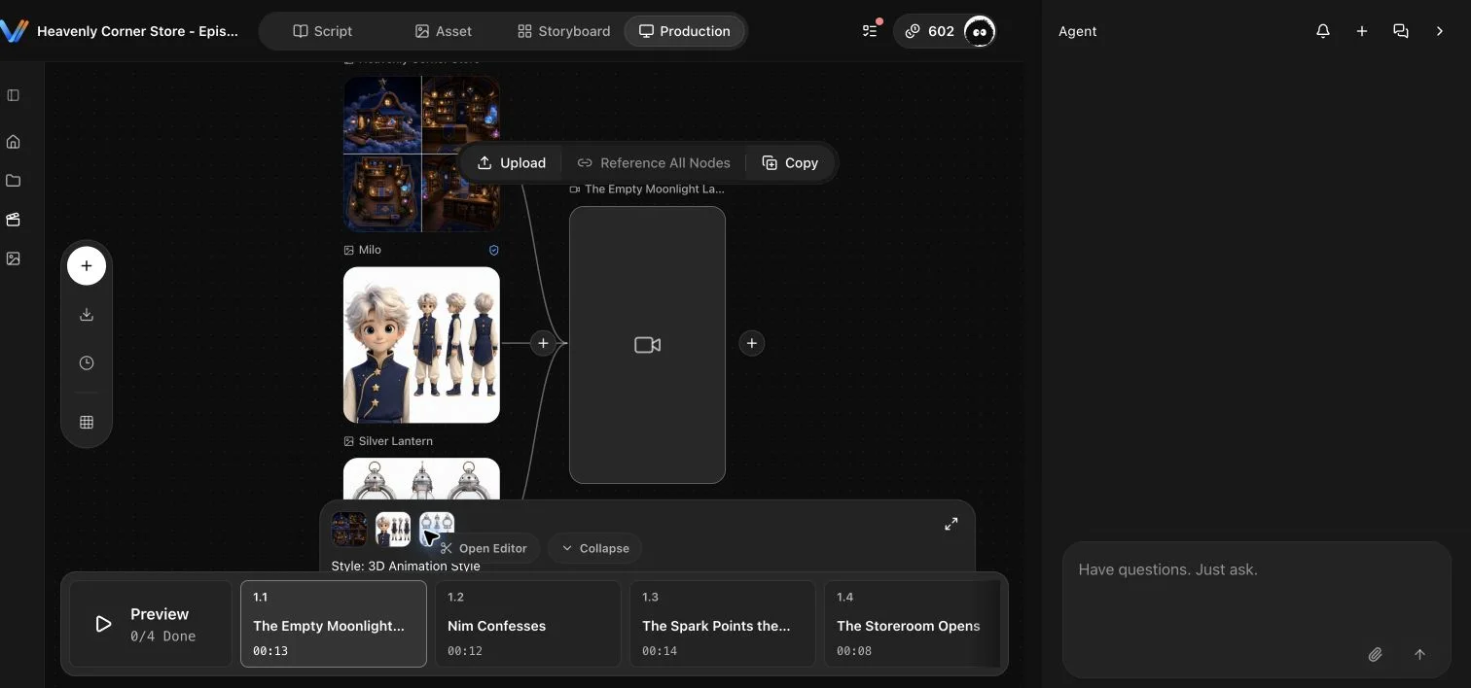
Task: Click 'Style: 3D Animation Style' text
Action: pos(406,566)
